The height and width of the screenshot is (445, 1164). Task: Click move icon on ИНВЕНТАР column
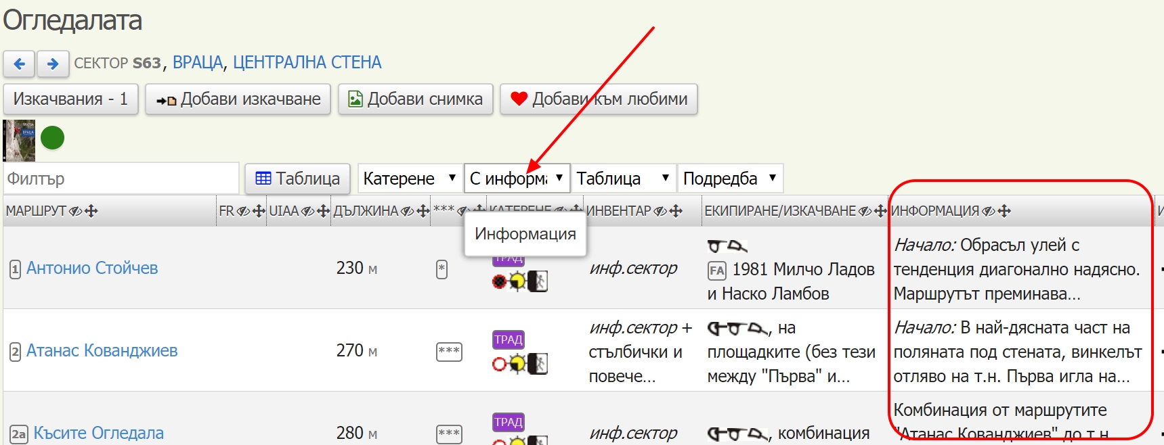click(676, 211)
